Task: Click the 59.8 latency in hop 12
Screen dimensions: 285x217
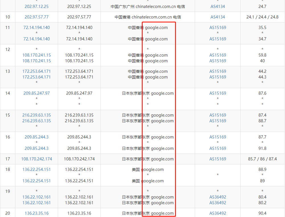Action: tap(262, 55)
